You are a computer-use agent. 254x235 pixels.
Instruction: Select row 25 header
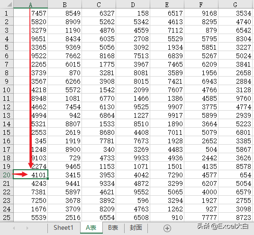tap(7, 218)
